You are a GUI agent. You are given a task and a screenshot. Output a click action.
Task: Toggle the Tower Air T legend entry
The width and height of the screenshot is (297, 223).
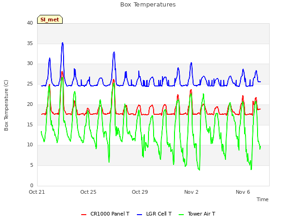[197, 214]
